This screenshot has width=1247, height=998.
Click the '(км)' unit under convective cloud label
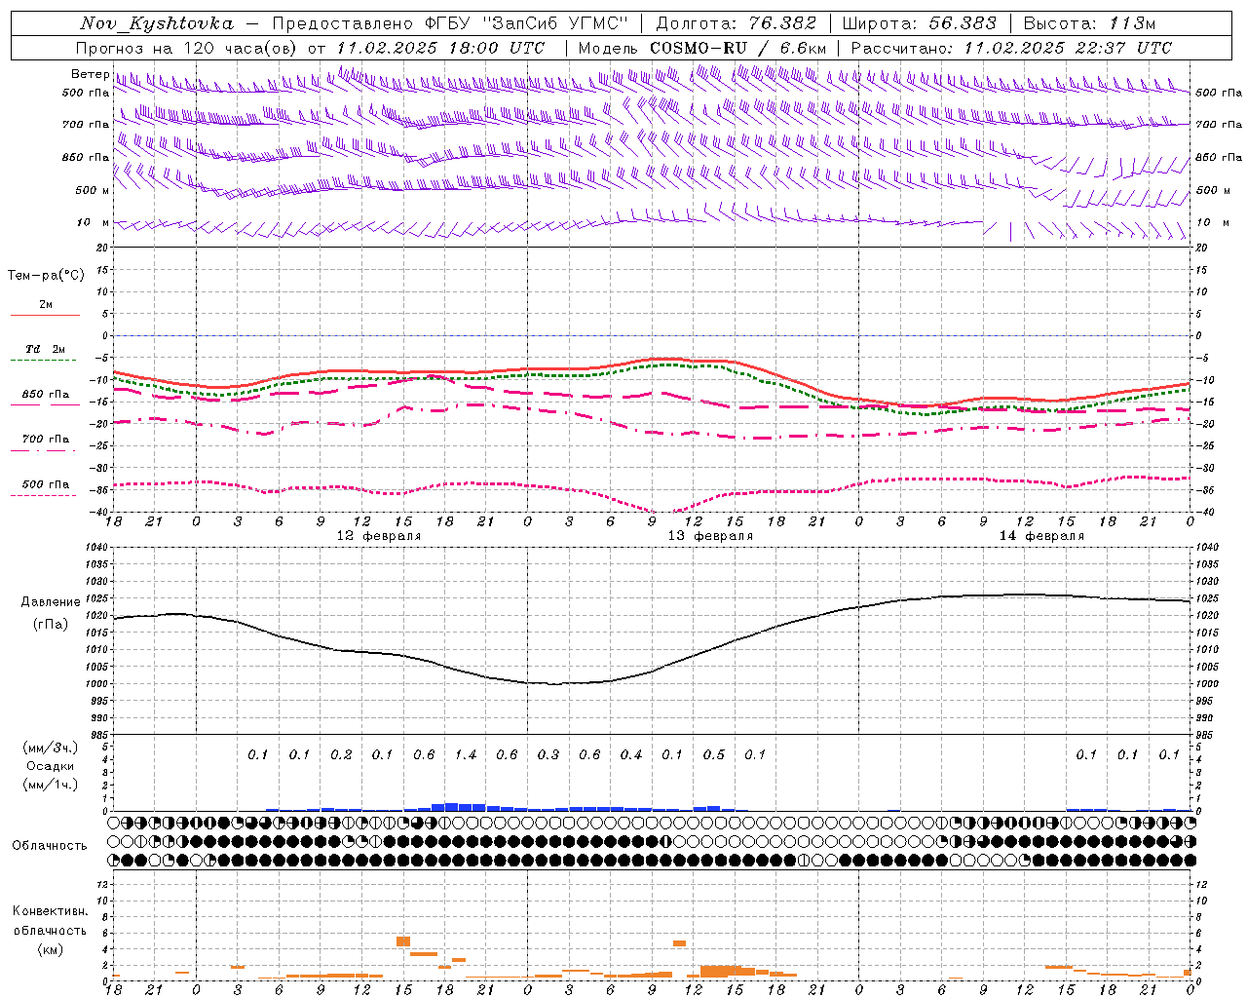[x=50, y=949]
